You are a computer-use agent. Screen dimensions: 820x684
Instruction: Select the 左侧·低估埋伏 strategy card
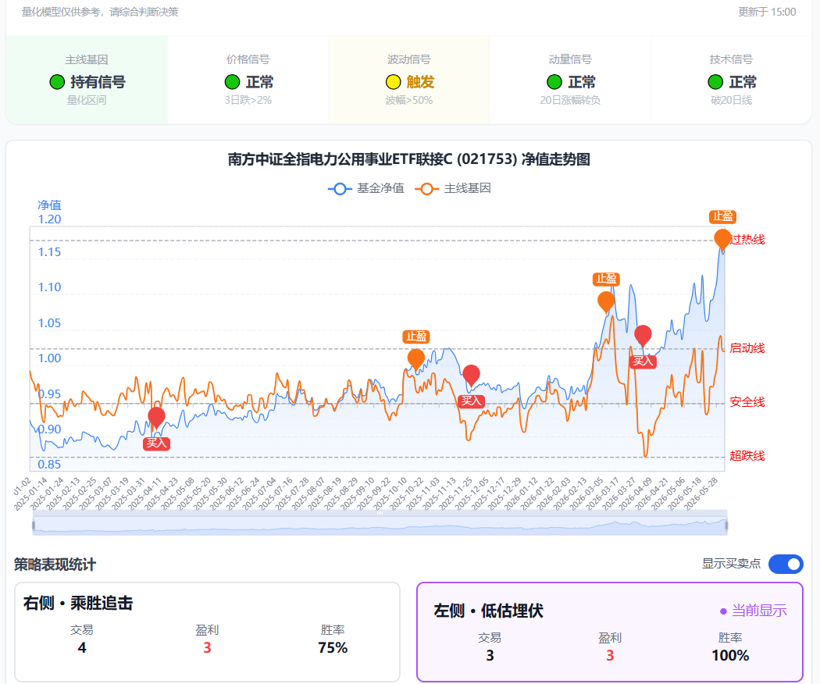pyautogui.click(x=610, y=632)
